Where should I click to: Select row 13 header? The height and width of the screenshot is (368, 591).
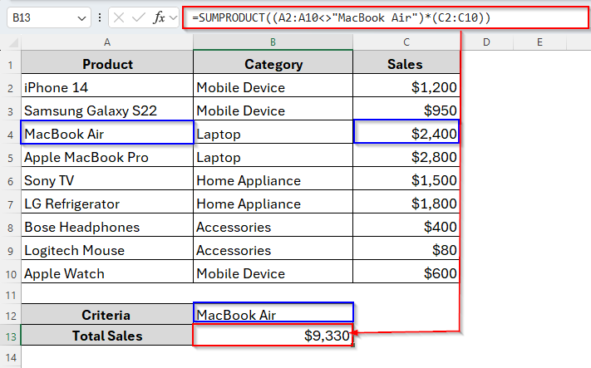coord(10,336)
